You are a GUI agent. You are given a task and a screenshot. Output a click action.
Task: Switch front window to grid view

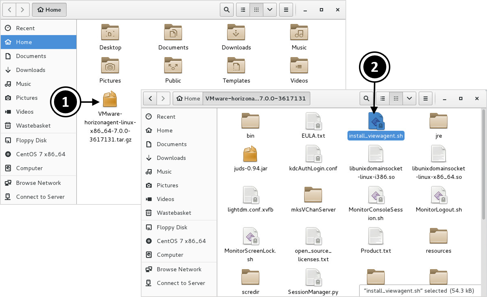396,98
